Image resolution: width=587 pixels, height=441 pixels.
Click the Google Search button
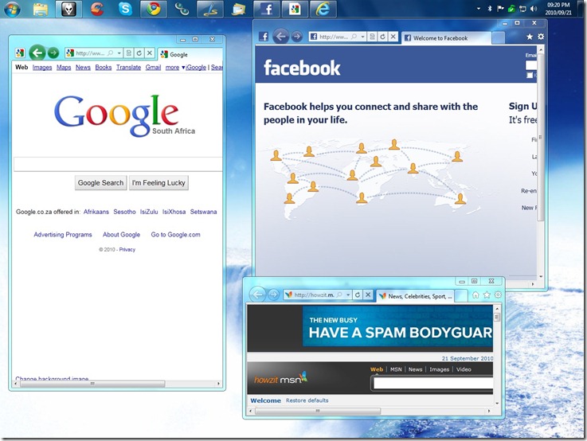100,183
